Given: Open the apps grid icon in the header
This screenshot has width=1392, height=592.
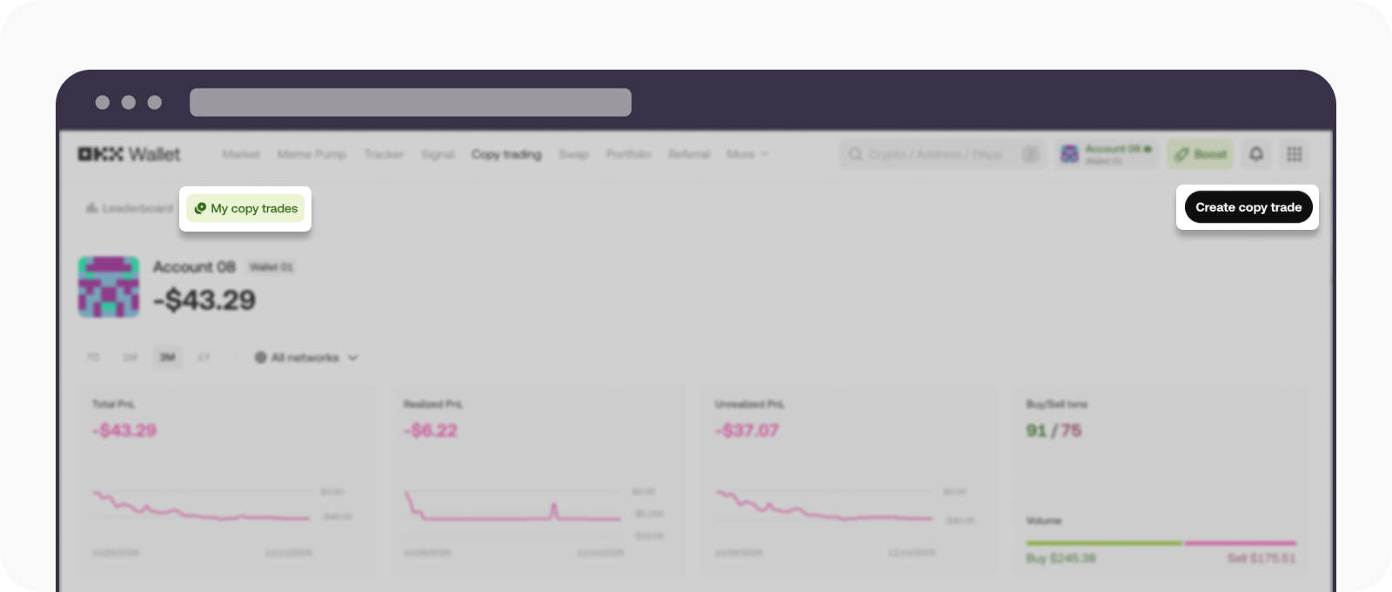Looking at the screenshot, I should 1295,154.
